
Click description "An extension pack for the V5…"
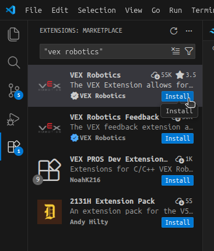(x=132, y=211)
